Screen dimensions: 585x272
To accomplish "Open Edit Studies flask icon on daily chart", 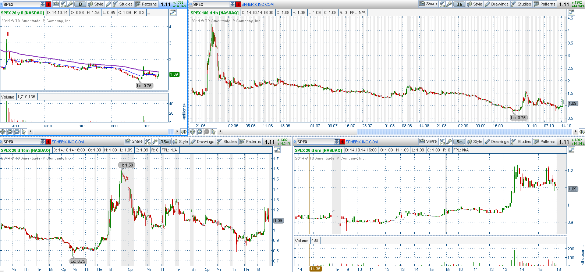I will [x=63, y=4].
